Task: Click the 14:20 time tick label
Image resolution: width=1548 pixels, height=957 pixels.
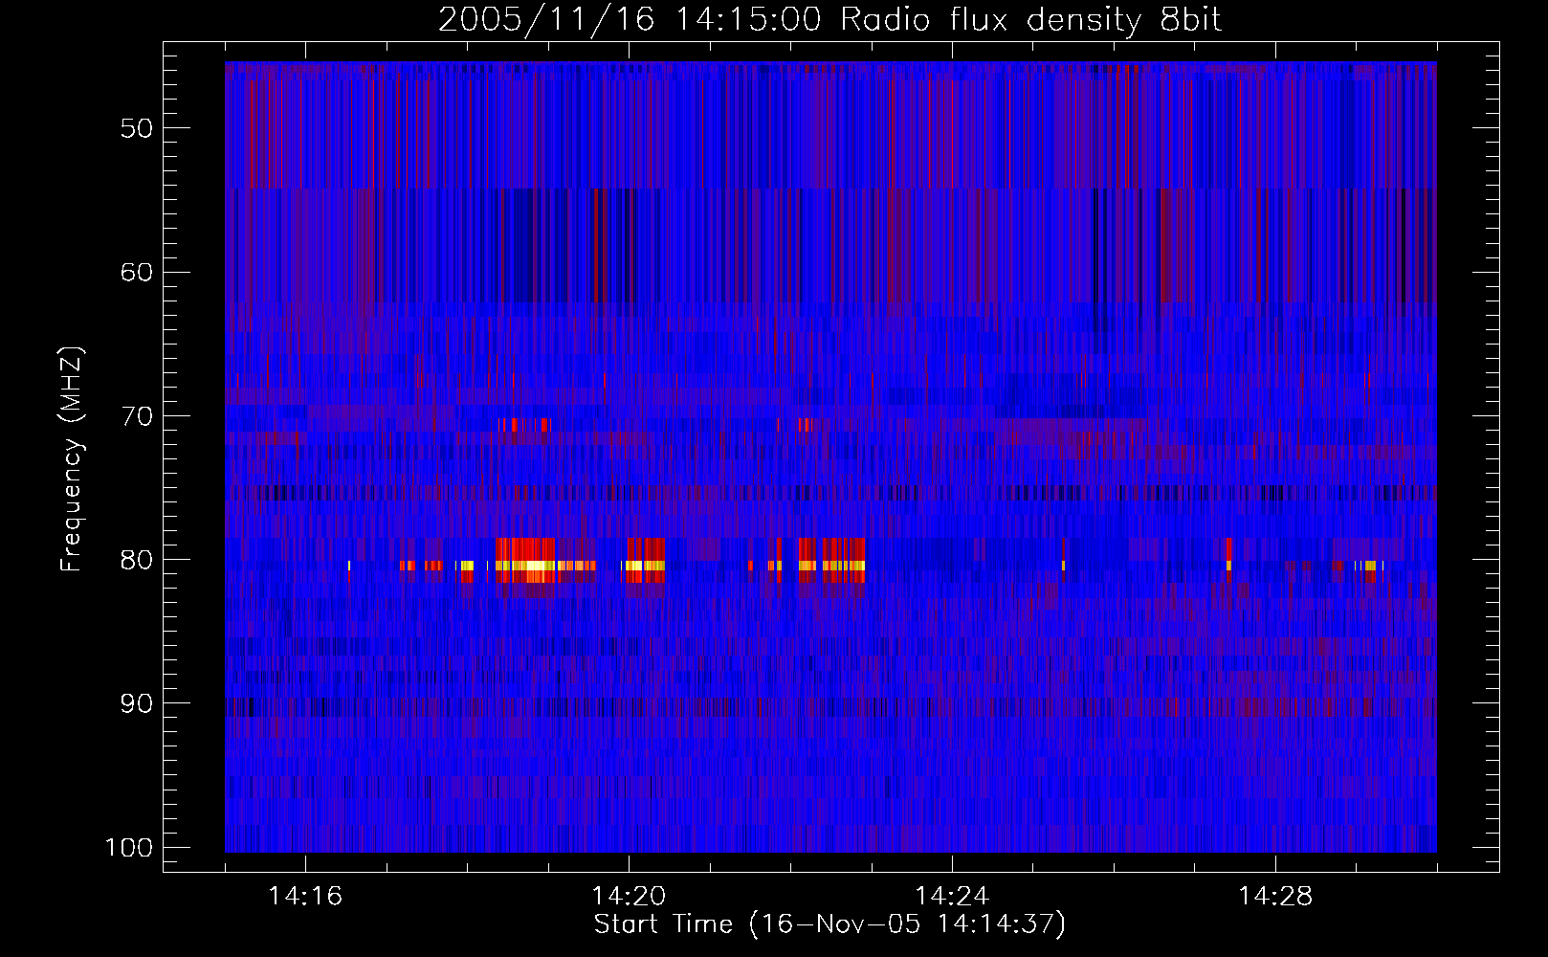Action: coord(629,897)
